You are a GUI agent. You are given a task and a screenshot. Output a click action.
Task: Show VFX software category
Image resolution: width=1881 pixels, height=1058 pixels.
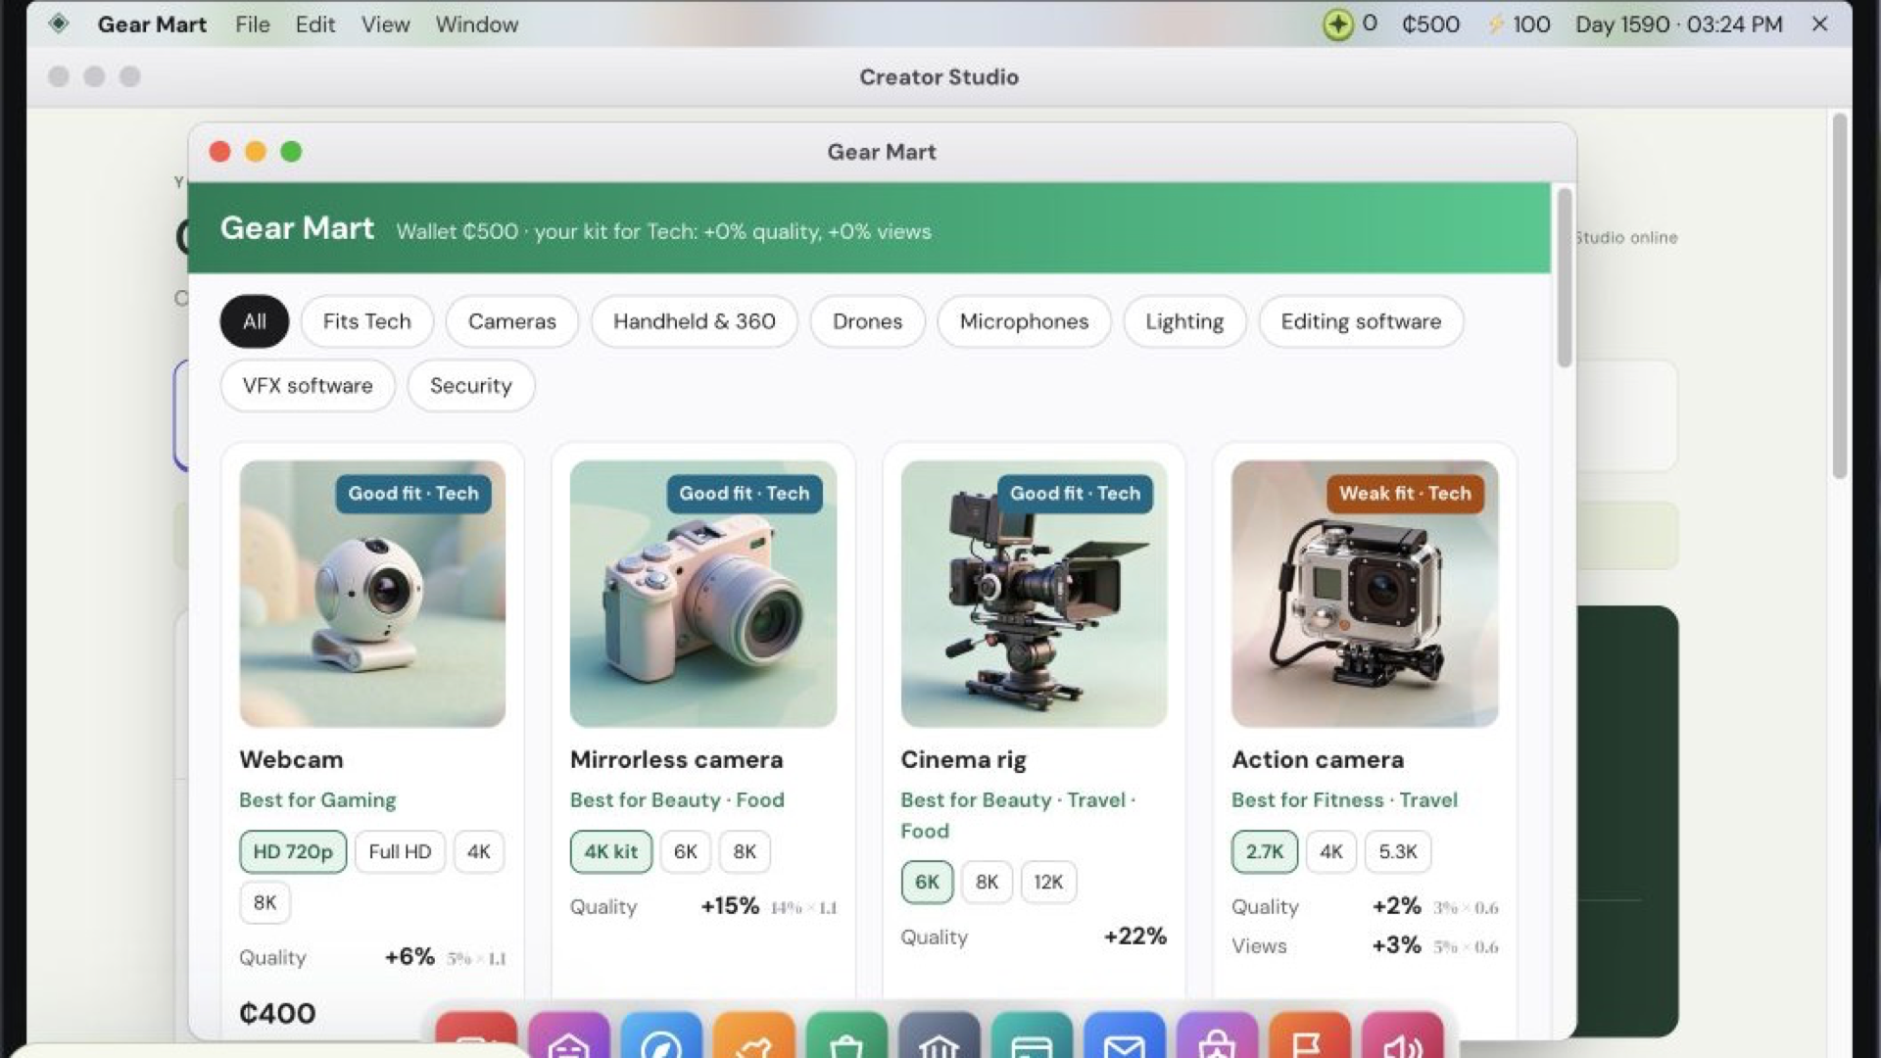(x=308, y=385)
